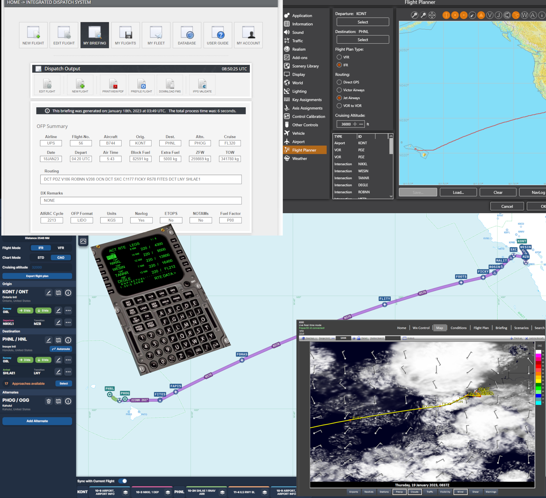Click the Lock to Aircraft icon
This screenshot has width=546, height=498.
(x=526, y=338)
